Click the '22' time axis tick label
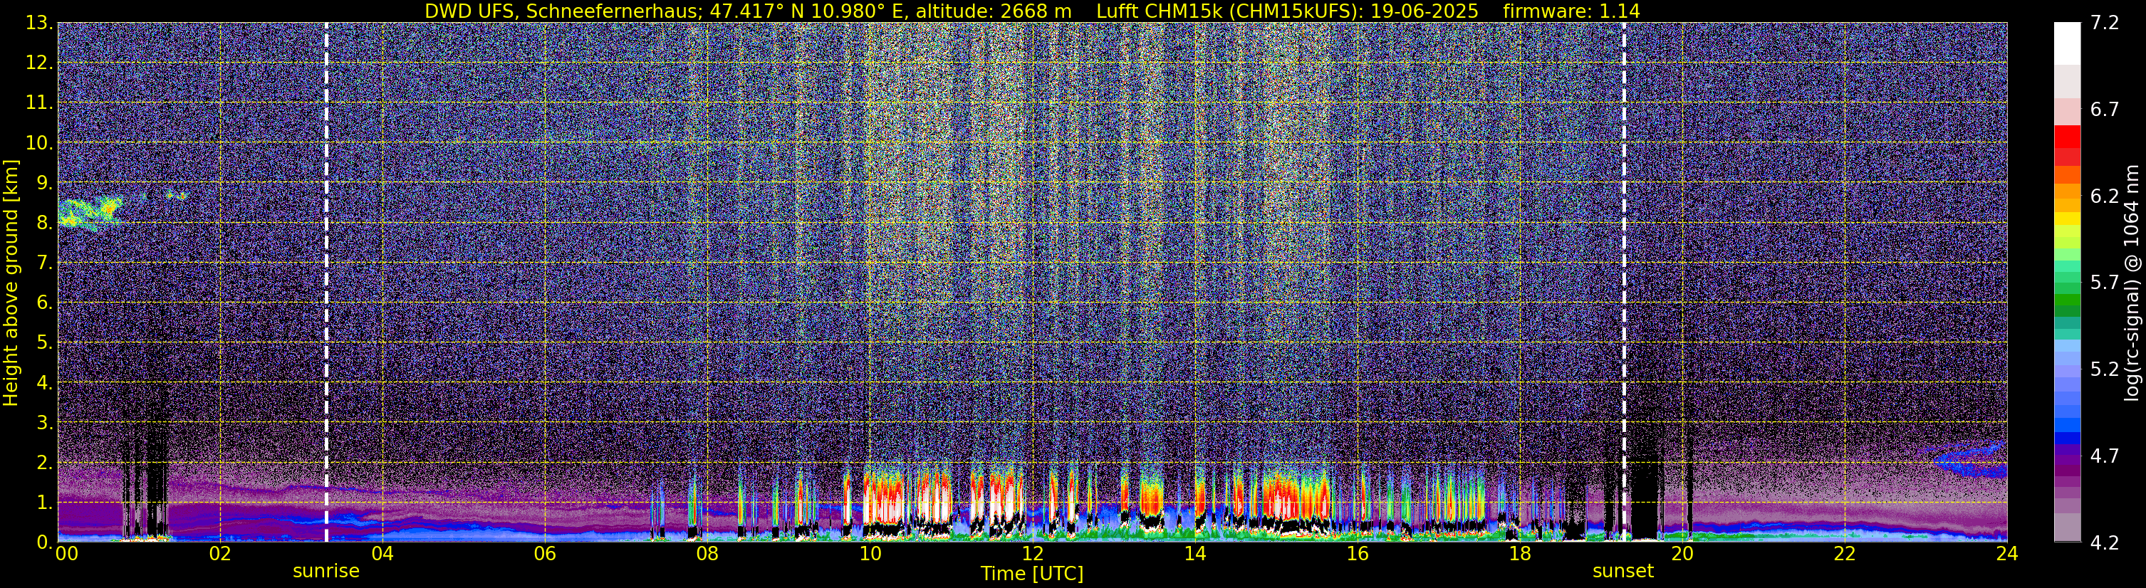2146x588 pixels. [x=1845, y=554]
